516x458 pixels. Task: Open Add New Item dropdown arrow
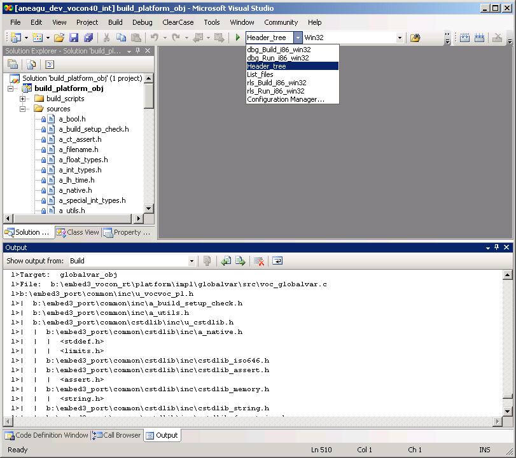point(48,38)
